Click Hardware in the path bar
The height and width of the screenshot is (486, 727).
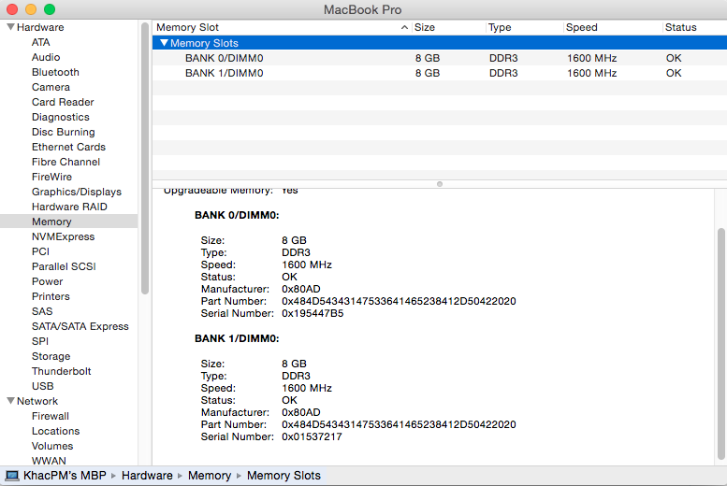(x=147, y=476)
